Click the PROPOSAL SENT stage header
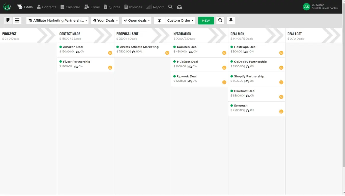 click(x=143, y=35)
